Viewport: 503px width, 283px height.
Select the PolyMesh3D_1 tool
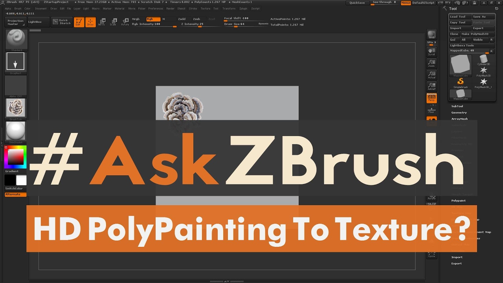pos(484,83)
